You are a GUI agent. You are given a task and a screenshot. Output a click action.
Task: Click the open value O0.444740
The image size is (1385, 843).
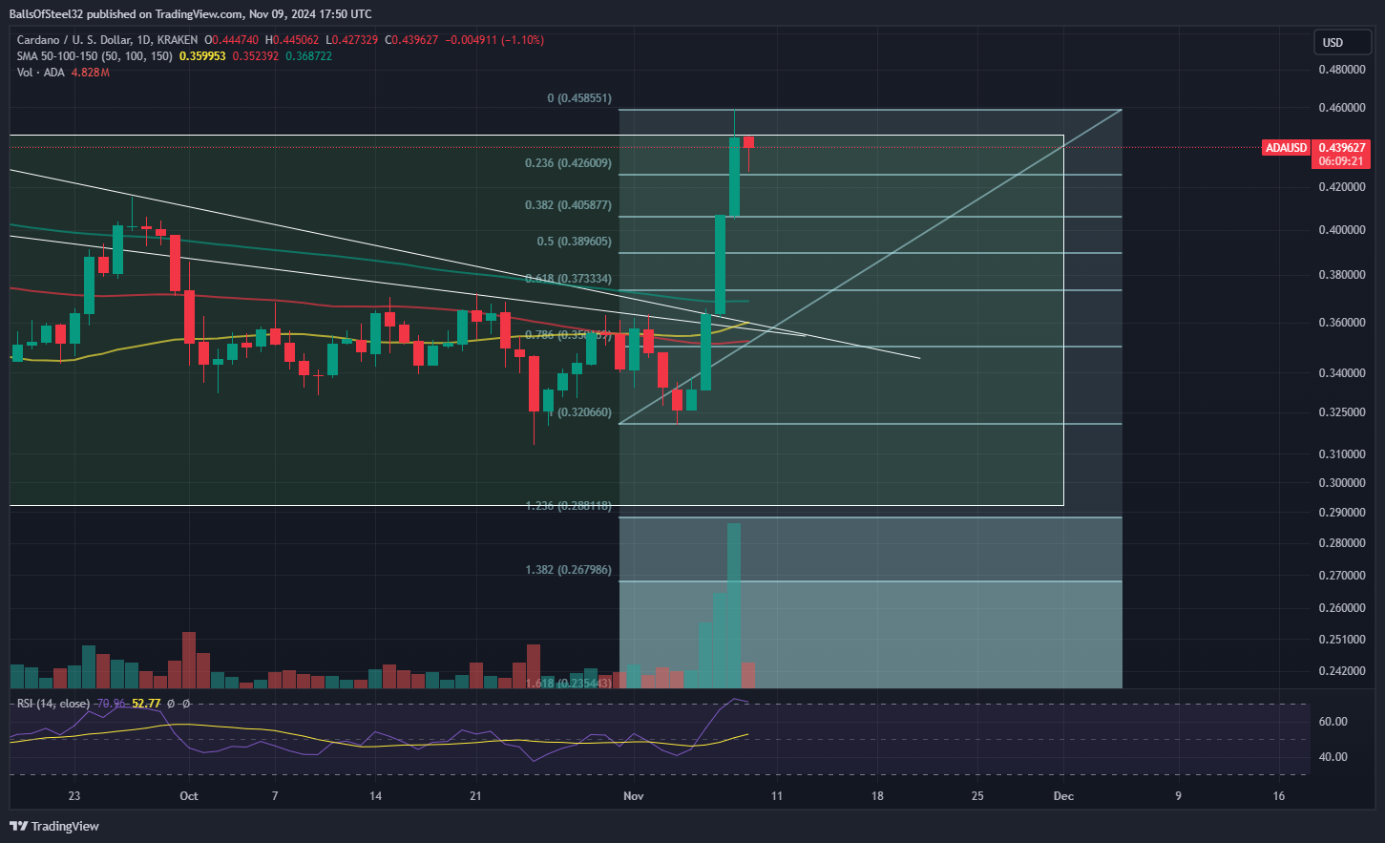click(x=231, y=40)
